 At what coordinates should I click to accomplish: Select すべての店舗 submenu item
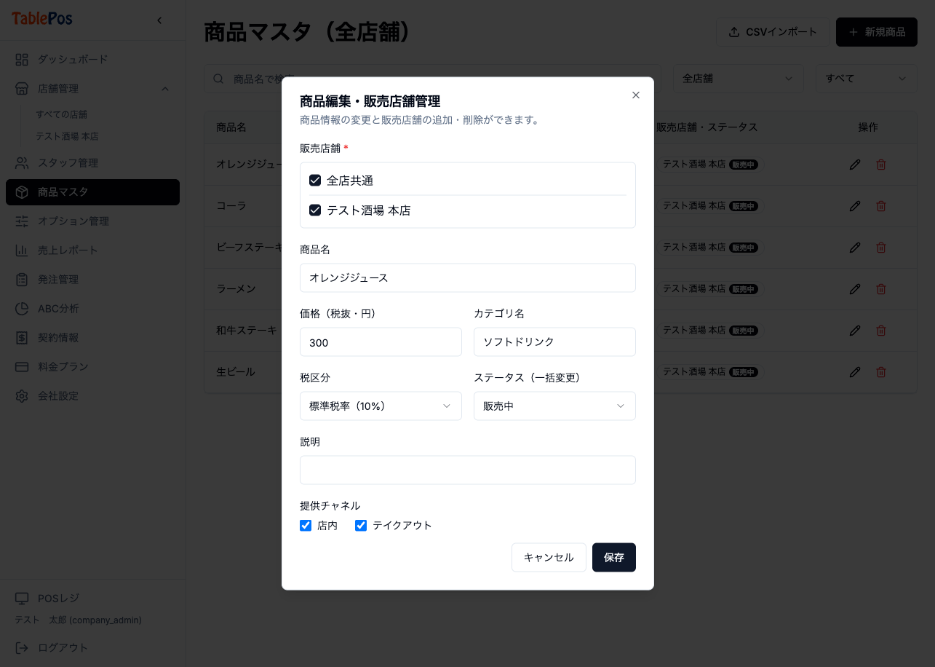(61, 114)
